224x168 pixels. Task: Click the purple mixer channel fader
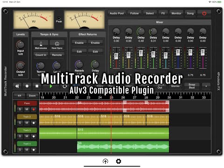(190, 52)
